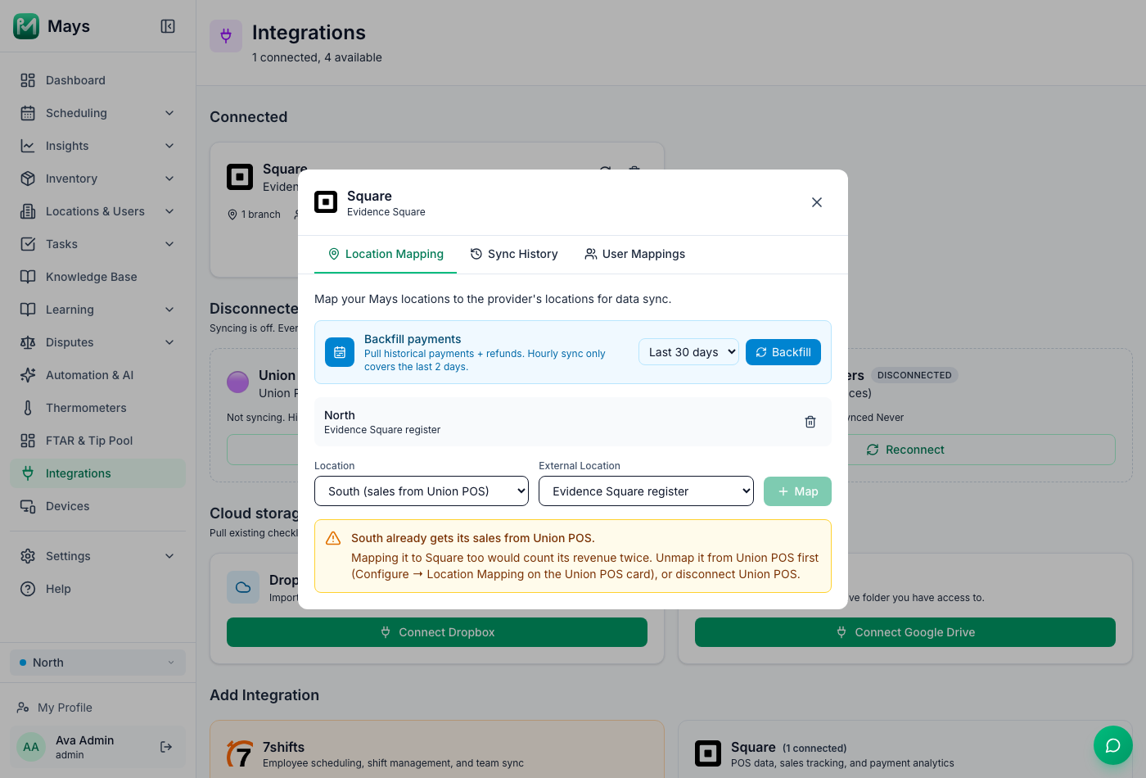Click the AA user avatar

(31, 747)
